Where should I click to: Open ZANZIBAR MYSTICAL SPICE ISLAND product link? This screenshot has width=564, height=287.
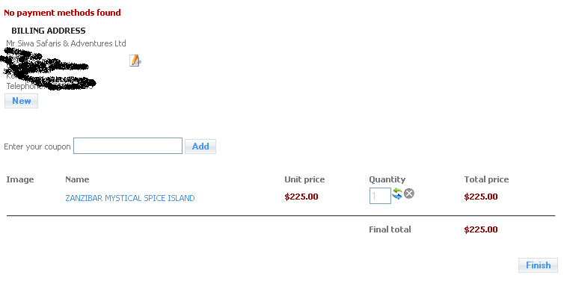[x=130, y=198]
